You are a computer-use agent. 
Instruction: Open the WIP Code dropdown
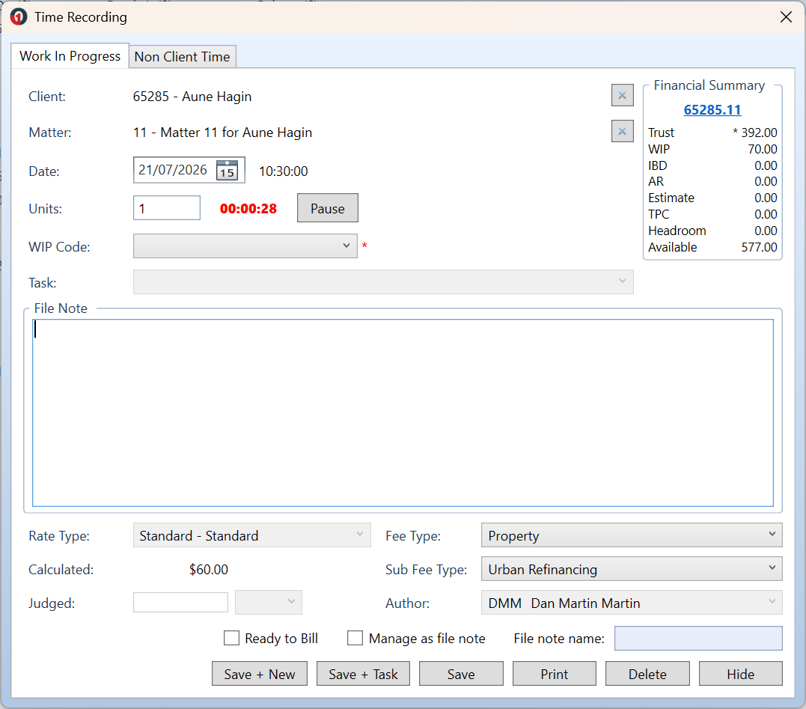coord(245,246)
